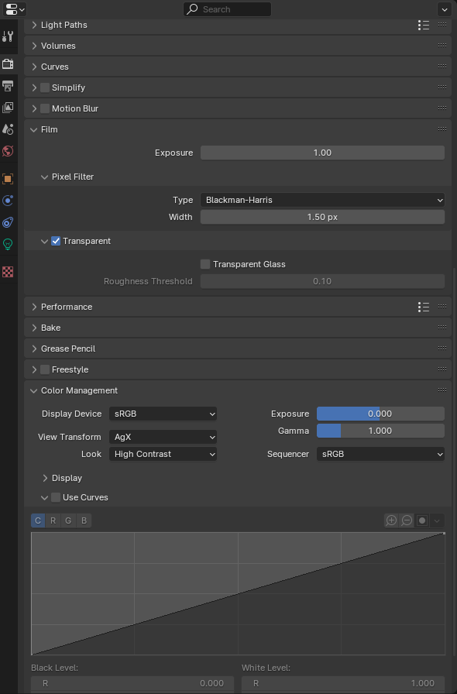Open the World properties tab

pyautogui.click(x=8, y=151)
